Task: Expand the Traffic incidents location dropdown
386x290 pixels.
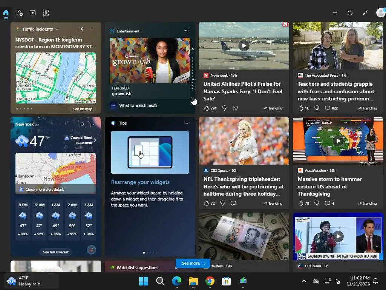Action: (57, 29)
